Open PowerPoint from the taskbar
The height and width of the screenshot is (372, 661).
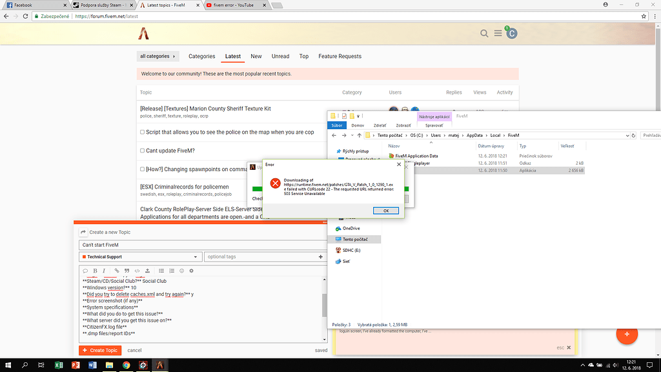point(76,366)
